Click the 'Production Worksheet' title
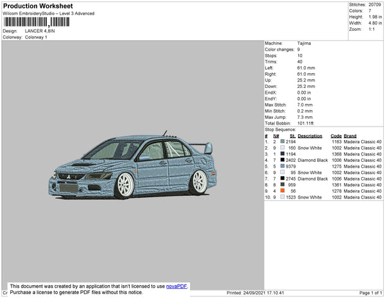Viewport: 385px width, 298px height. click(38, 6)
